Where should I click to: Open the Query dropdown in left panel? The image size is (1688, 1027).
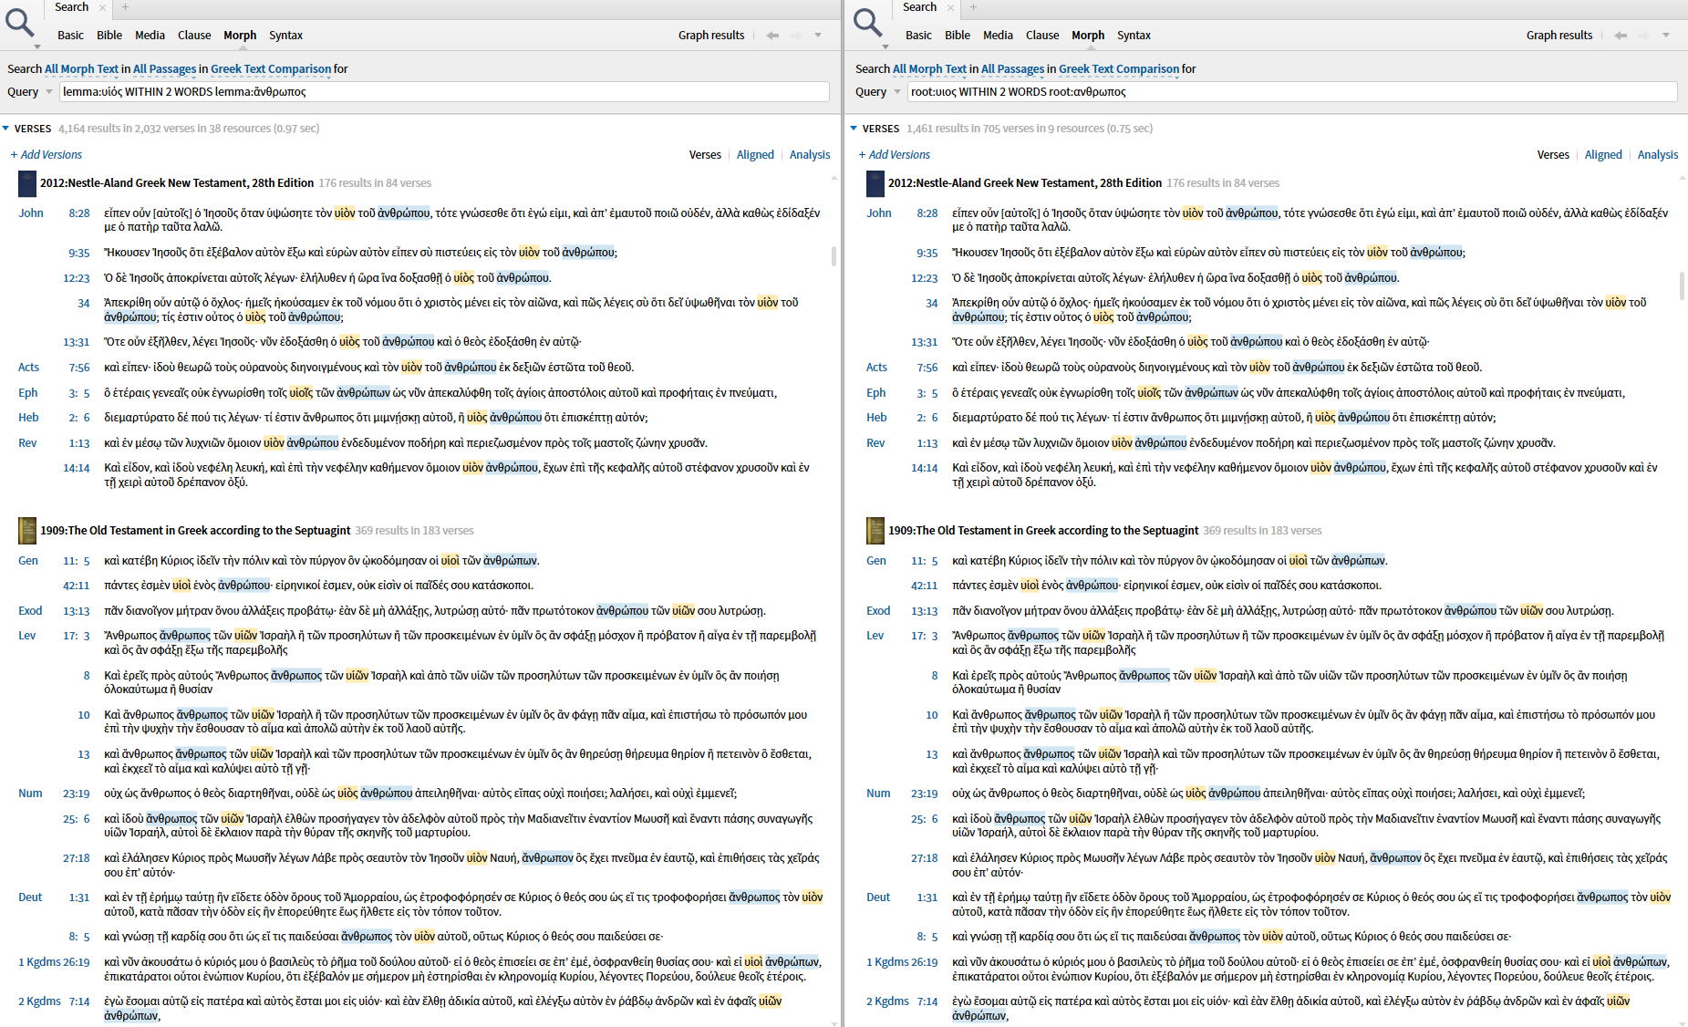[x=48, y=92]
